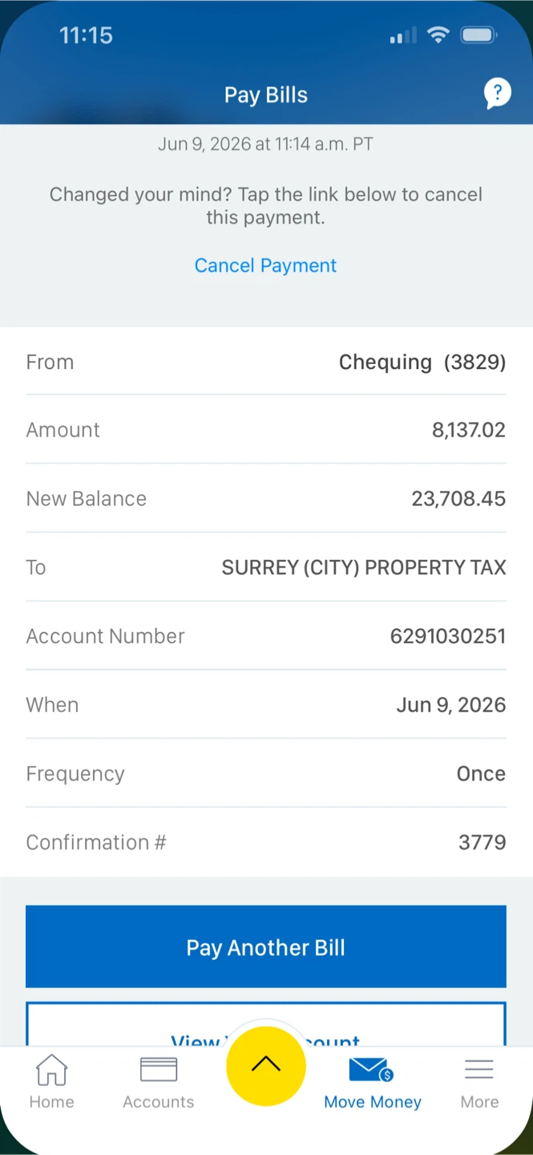Image resolution: width=533 pixels, height=1155 pixels.
Task: Tap the Pay Bills header title
Action: tap(266, 95)
